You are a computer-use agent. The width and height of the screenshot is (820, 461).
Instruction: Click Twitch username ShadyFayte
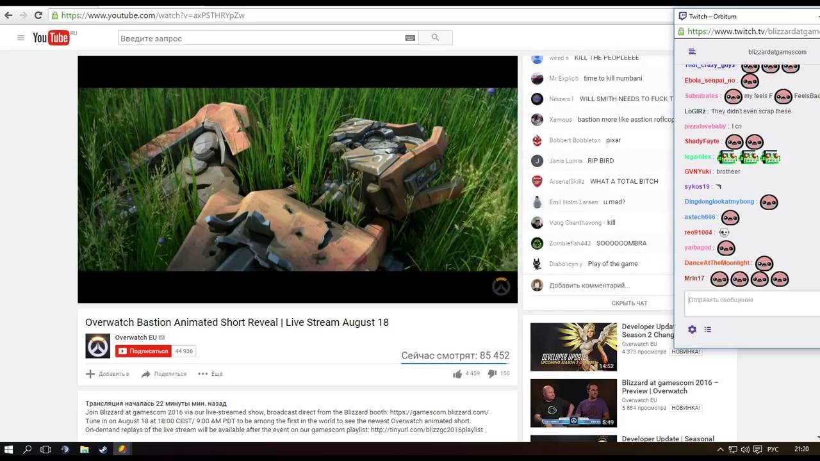[701, 141]
